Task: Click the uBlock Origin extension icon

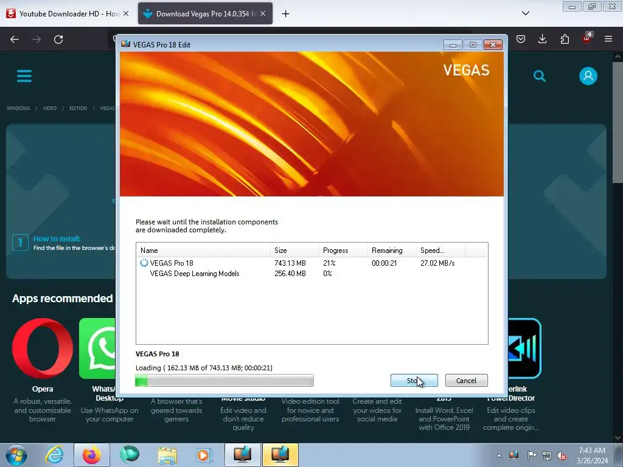Action: 587,38
